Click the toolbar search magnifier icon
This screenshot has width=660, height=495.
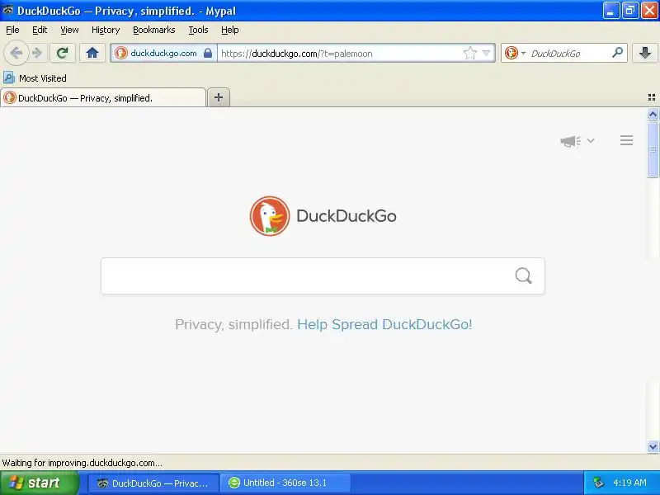point(617,53)
